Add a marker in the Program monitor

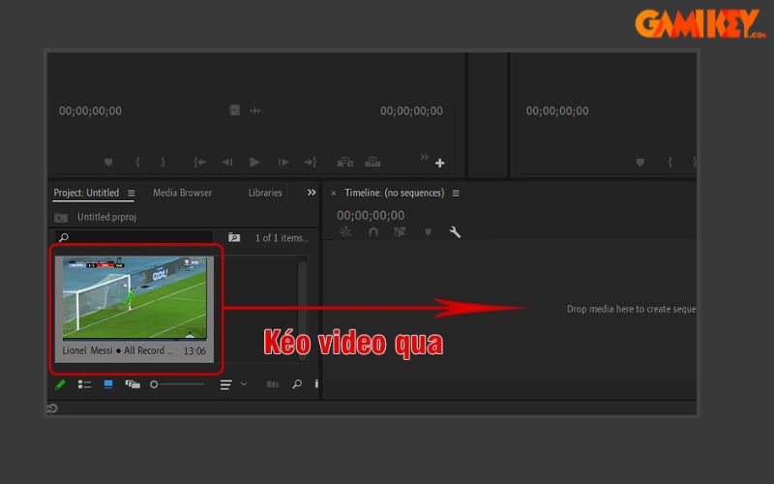click(x=640, y=162)
